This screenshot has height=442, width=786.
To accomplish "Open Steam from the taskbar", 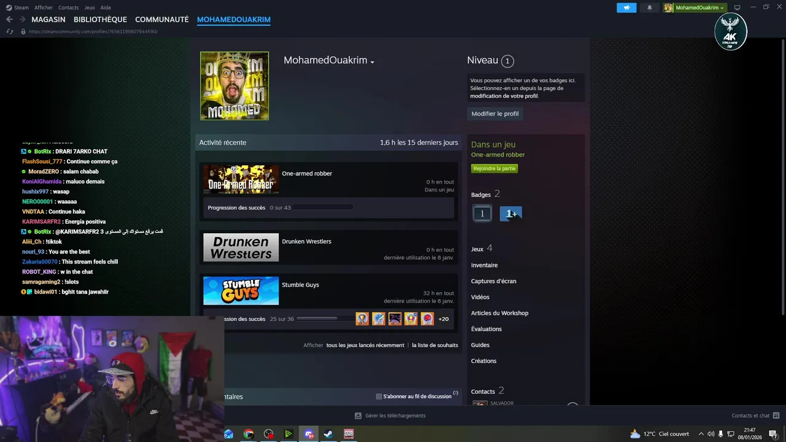I will point(329,434).
